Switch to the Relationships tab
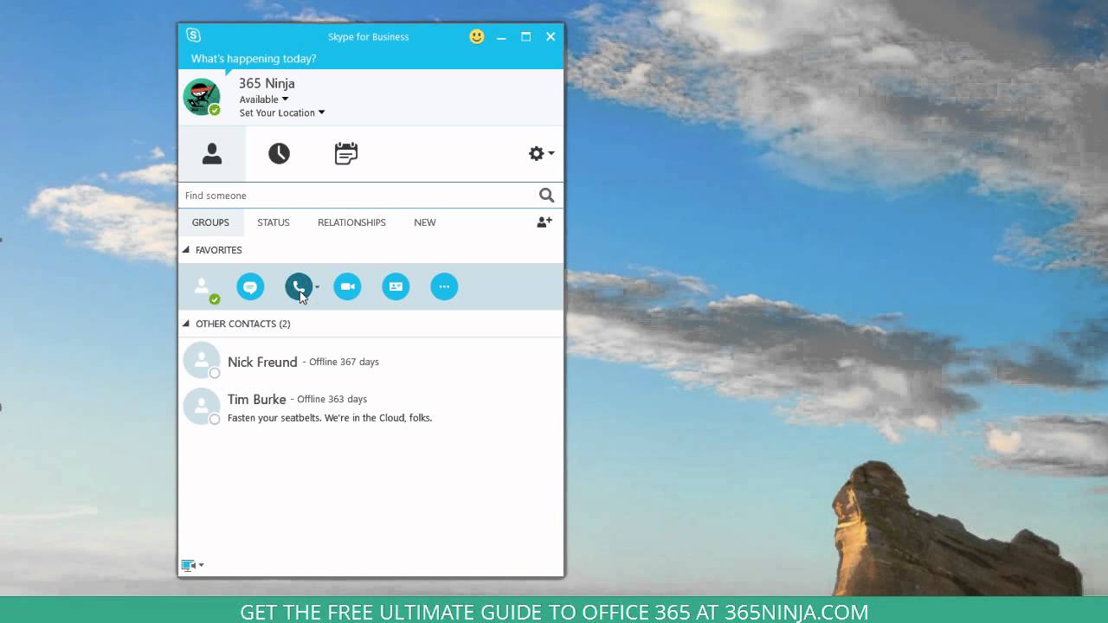This screenshot has height=623, width=1108. coord(351,222)
